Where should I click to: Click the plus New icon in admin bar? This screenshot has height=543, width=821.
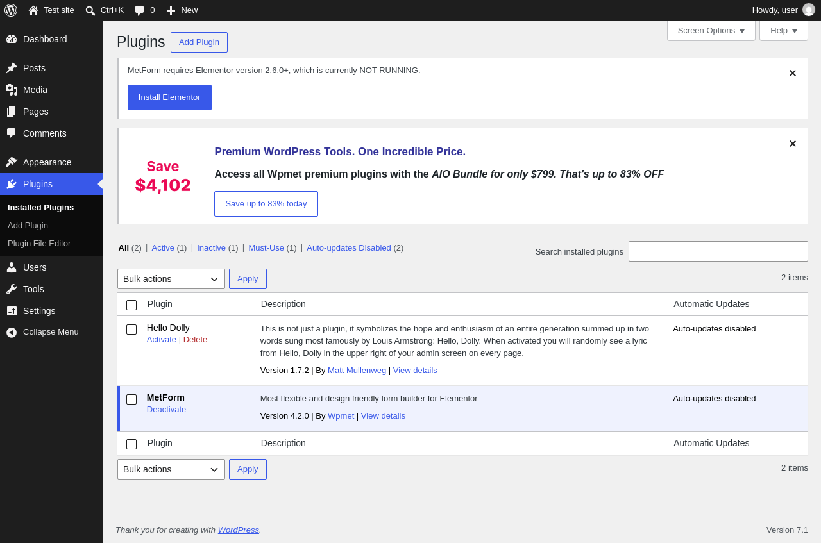click(x=171, y=10)
